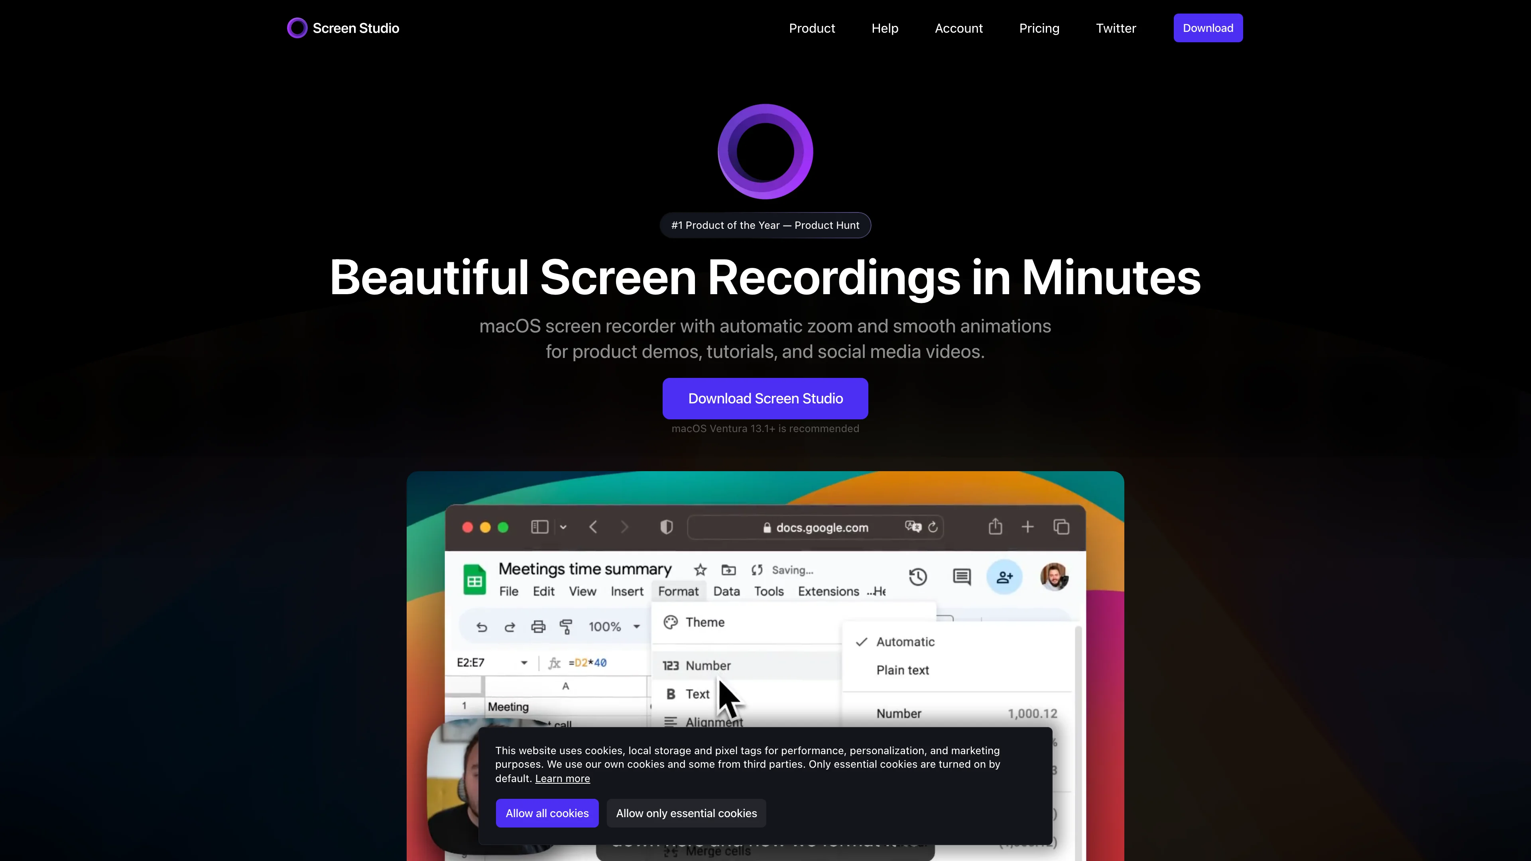This screenshot has width=1531, height=861.
Task: Reload the page with the refresh icon
Action: coord(933,527)
